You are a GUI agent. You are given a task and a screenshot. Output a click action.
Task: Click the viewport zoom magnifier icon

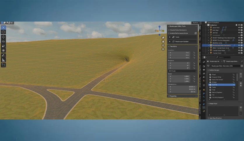(x=163, y=38)
